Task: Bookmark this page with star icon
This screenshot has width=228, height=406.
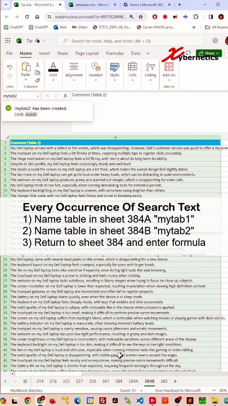Action: (x=140, y=16)
